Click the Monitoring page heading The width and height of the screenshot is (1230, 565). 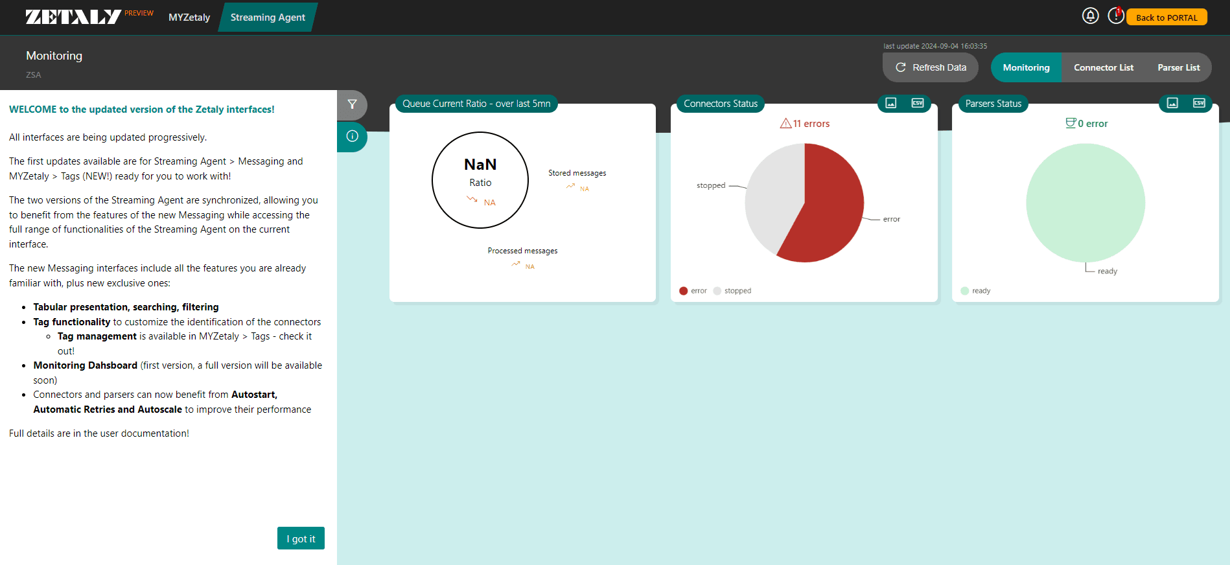pyautogui.click(x=54, y=56)
